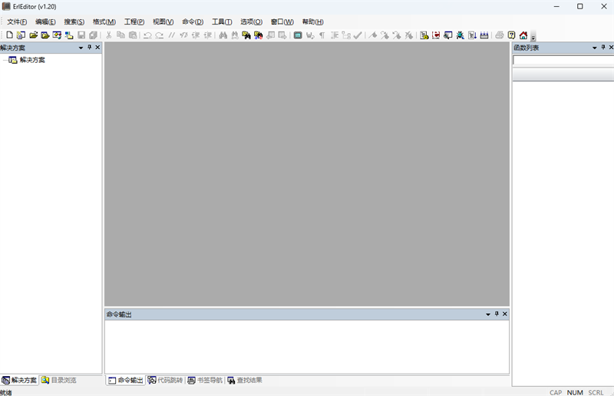The image size is (614, 396).
Task: Click the printer icon
Action: (x=500, y=35)
